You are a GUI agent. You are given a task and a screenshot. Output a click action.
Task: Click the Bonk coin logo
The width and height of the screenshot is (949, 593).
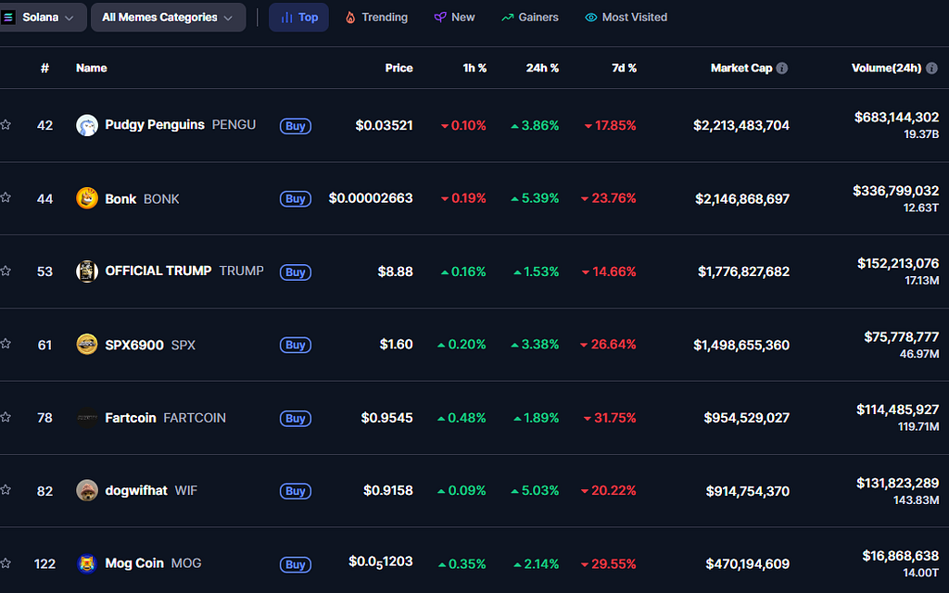click(x=87, y=198)
